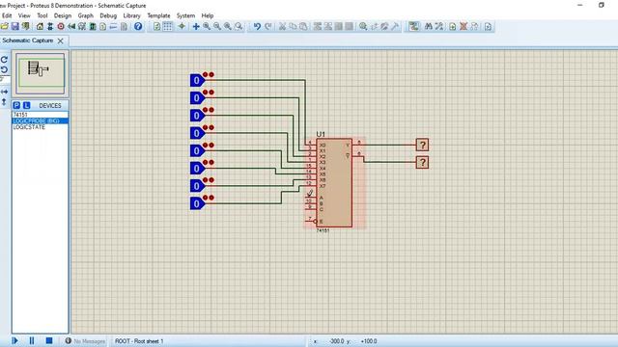
Task: Center view with blue plus icon
Action: (x=196, y=26)
